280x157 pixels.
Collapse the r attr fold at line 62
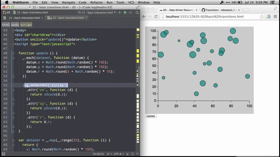tap(13, 117)
